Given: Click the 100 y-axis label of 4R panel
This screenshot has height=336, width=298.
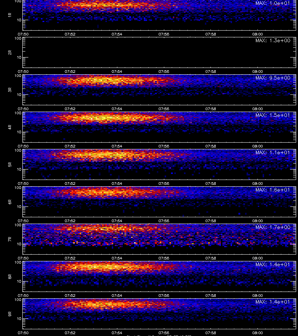Looking at the screenshot, I should (x=18, y=113).
